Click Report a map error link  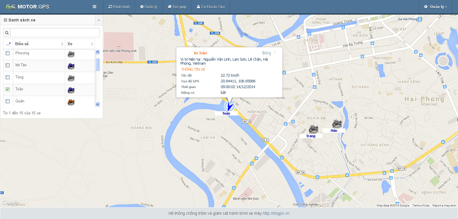444,206
